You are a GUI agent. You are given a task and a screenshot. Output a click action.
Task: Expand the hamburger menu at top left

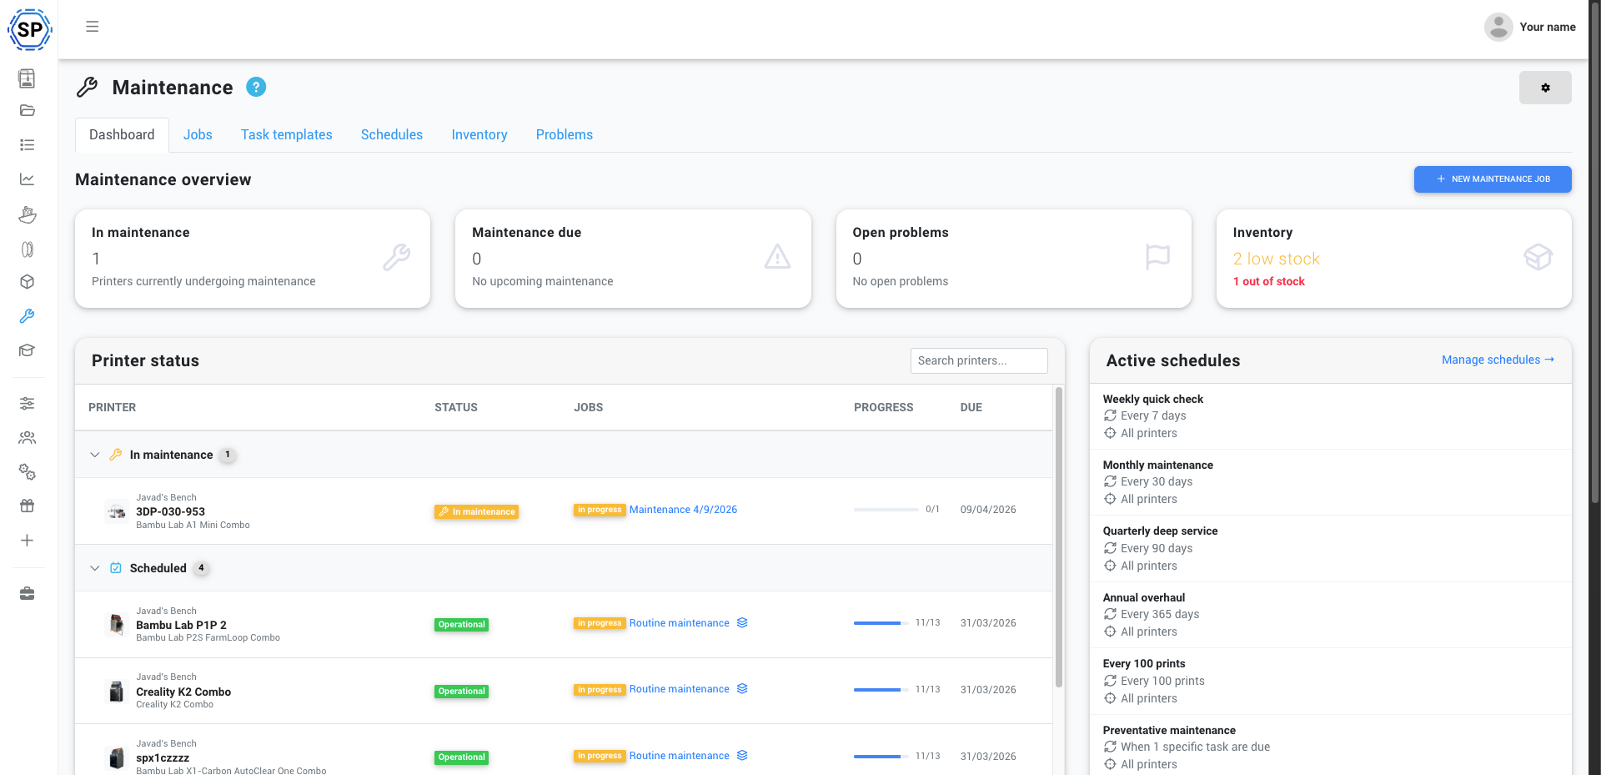92,27
